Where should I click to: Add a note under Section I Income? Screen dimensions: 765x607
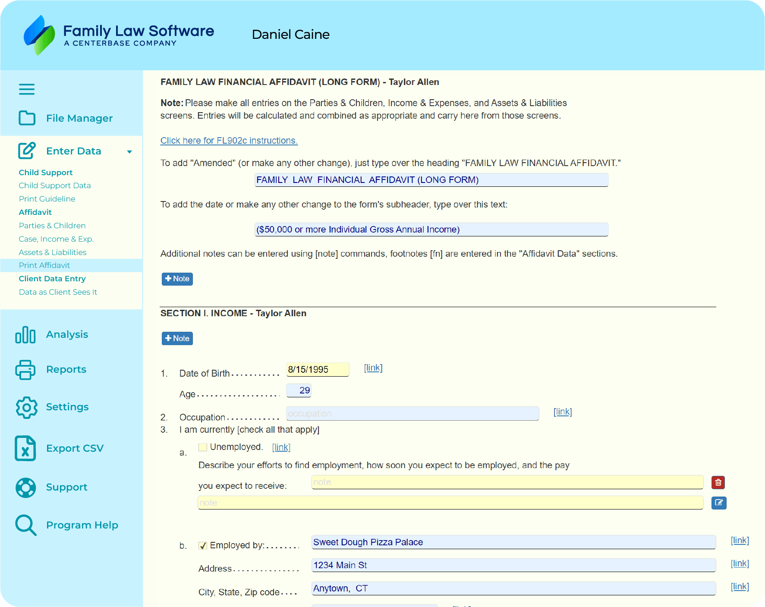pos(177,339)
